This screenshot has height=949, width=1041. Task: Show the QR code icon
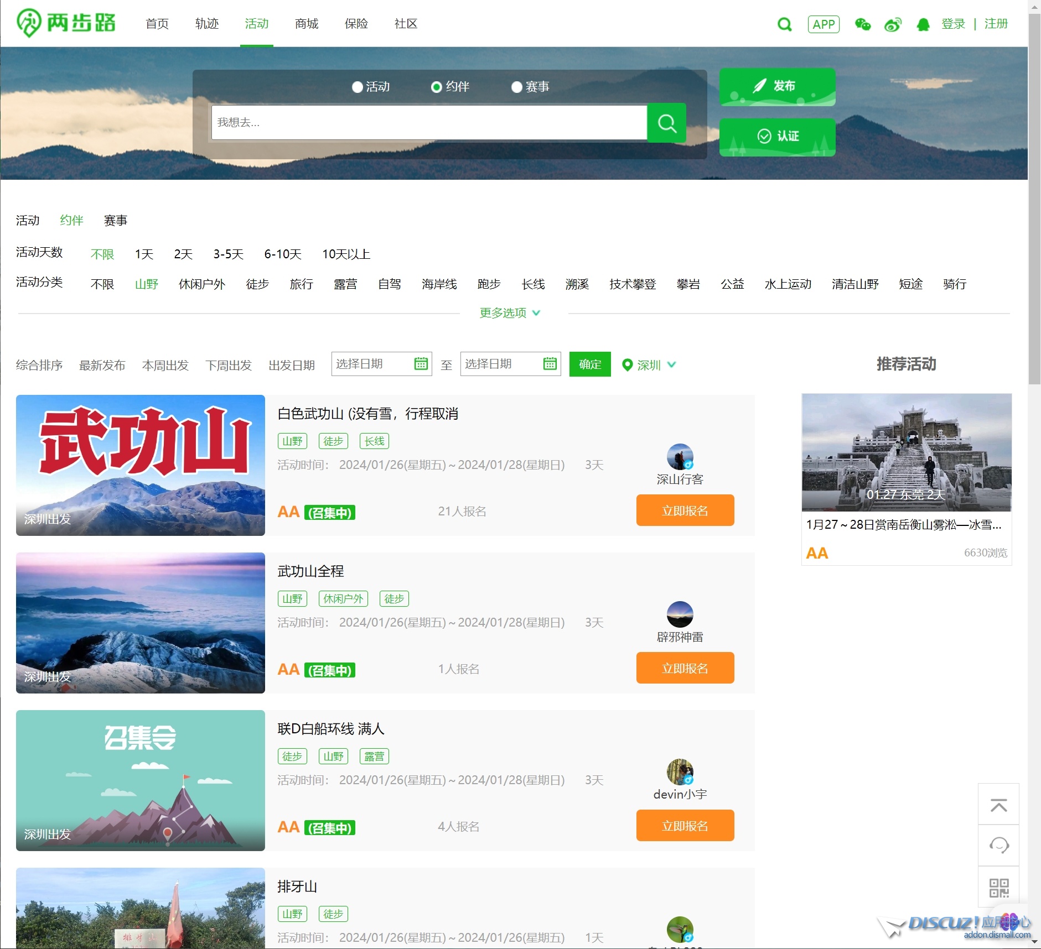[998, 888]
